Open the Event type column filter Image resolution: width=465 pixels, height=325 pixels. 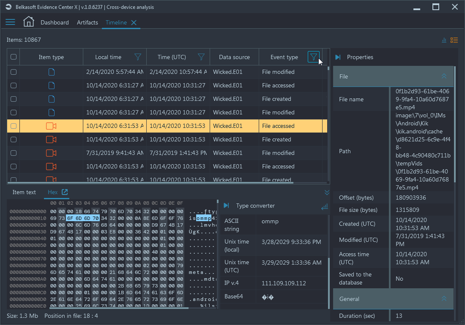(314, 57)
